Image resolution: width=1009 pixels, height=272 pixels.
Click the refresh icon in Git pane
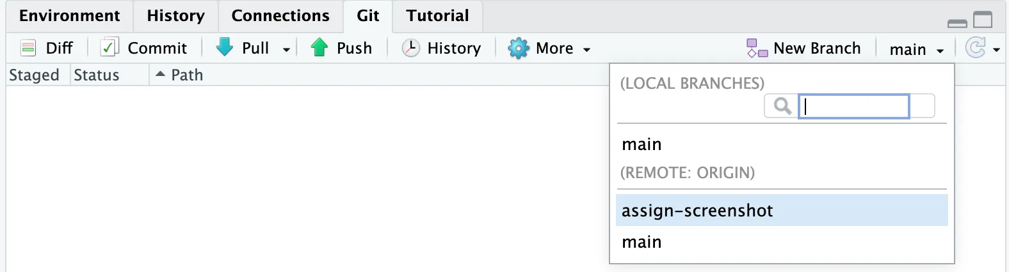click(x=974, y=48)
